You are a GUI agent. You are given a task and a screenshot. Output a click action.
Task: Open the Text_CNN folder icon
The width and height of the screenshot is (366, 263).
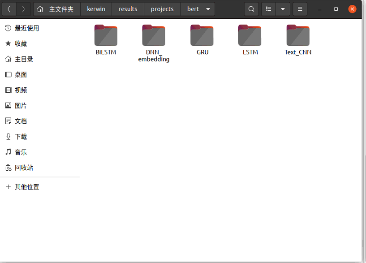298,35
